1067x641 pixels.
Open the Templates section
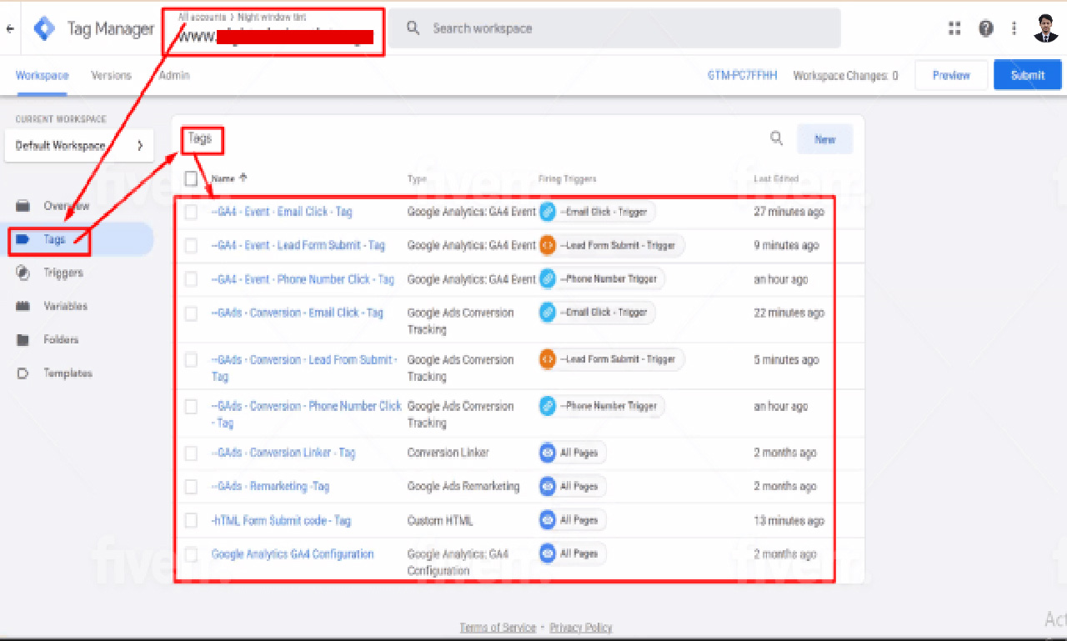67,373
